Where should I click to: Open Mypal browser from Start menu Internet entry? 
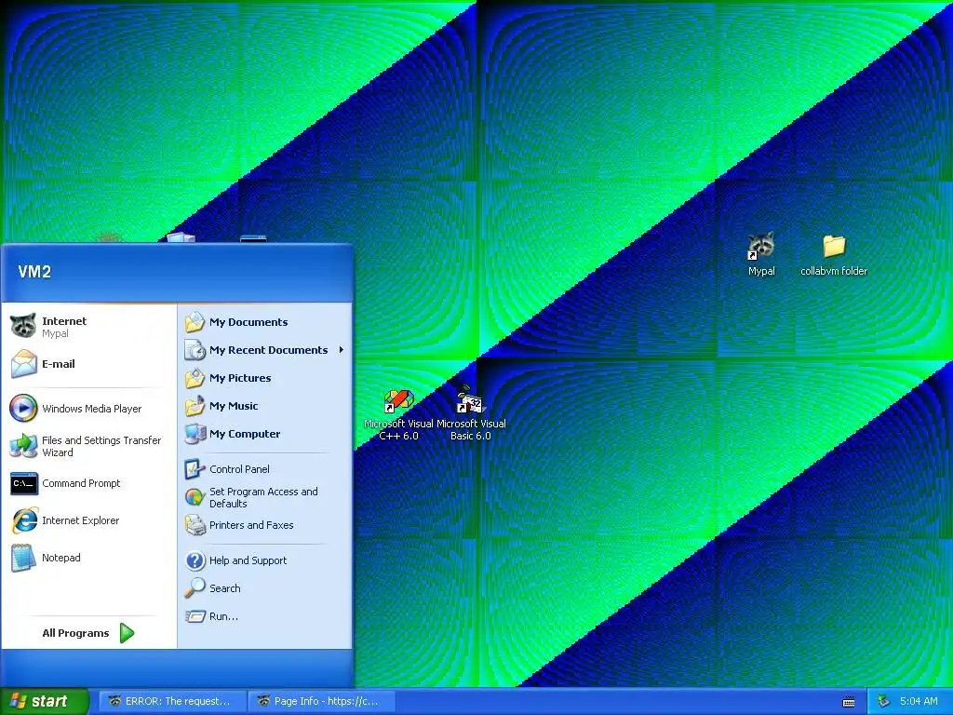click(x=88, y=327)
